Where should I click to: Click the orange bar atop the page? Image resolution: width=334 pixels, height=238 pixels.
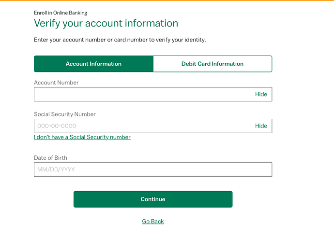pos(167,0)
